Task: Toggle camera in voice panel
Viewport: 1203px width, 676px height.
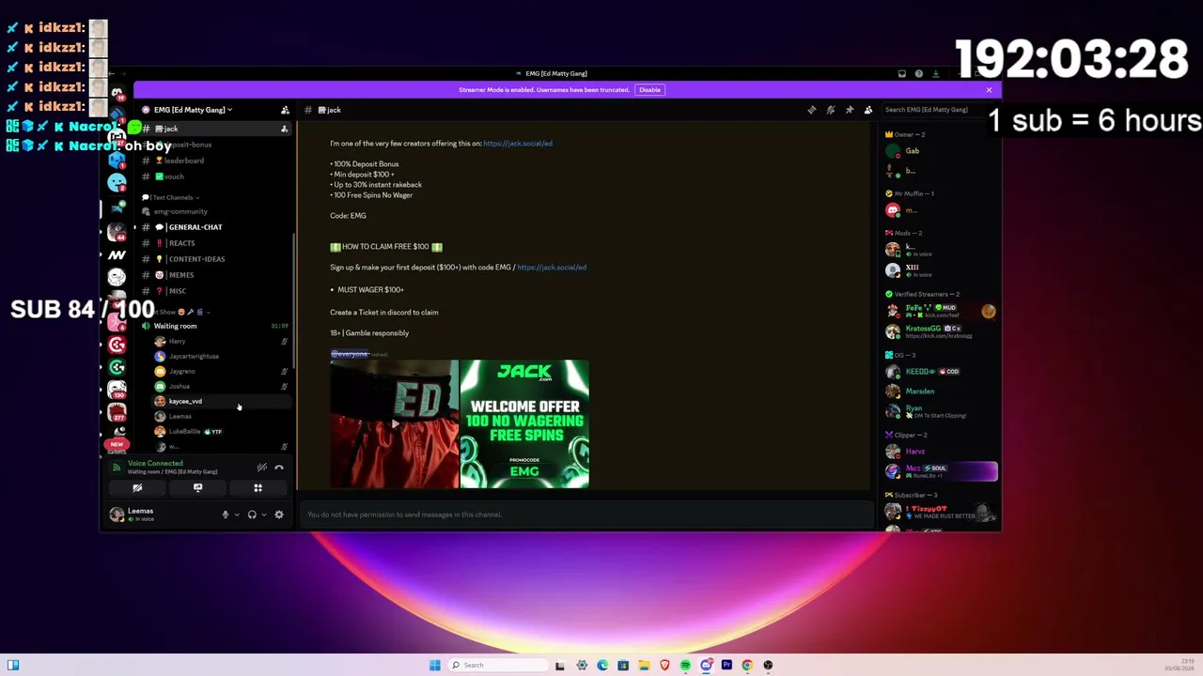Action: [137, 488]
